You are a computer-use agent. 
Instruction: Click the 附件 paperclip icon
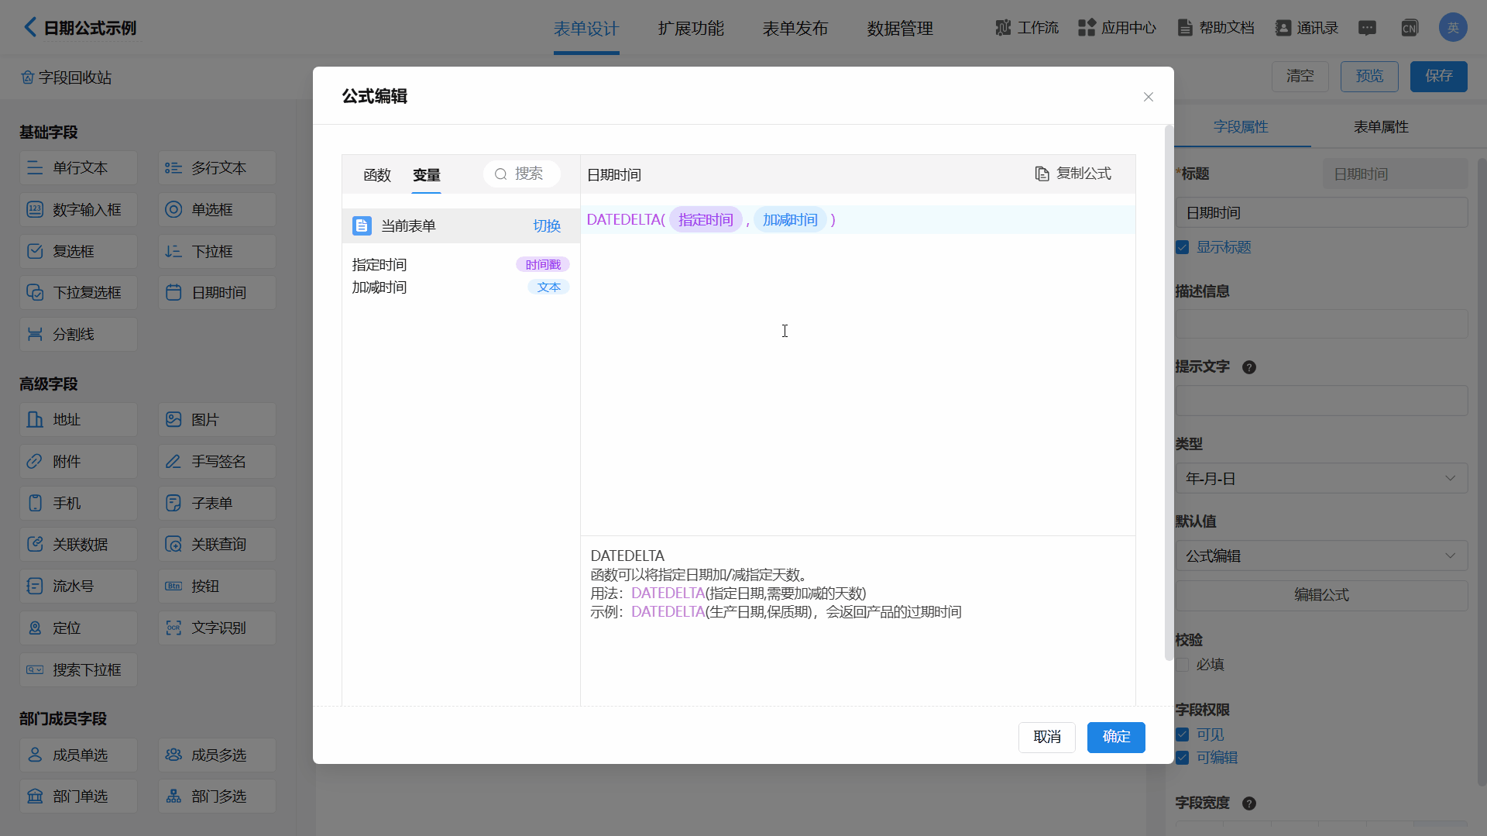[x=35, y=462]
